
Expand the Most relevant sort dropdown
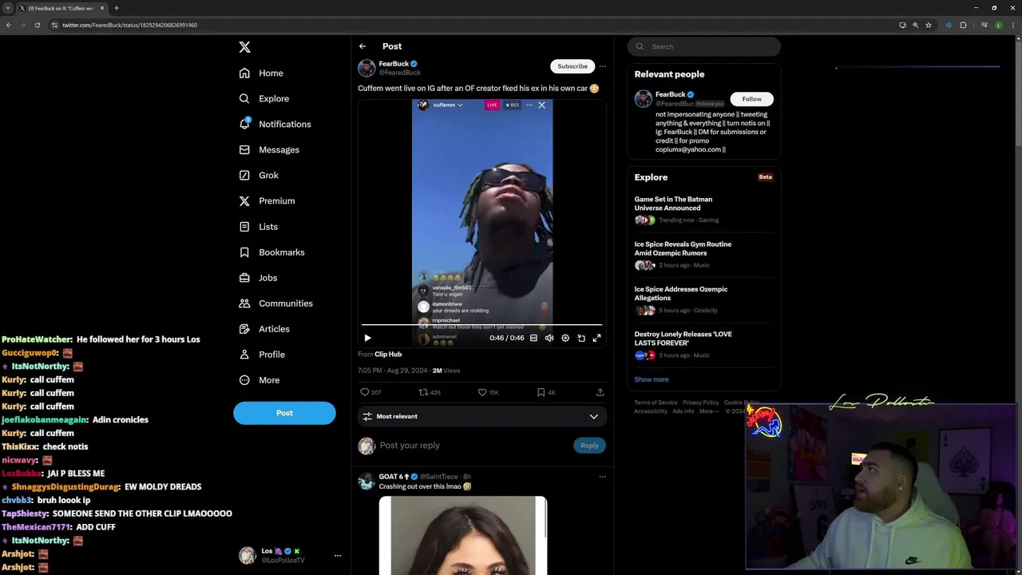(x=481, y=416)
